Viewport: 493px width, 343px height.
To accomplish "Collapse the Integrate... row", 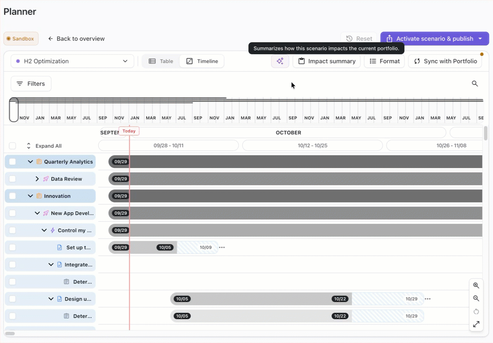I will (51, 265).
